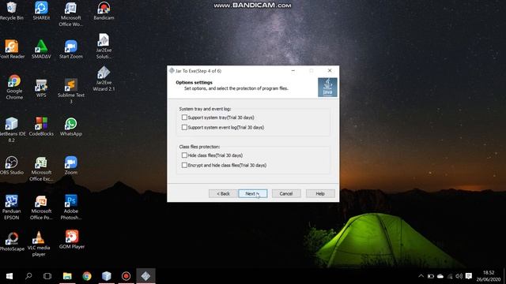Show hidden system tray icons
This screenshot has width=506, height=284.
point(421,276)
